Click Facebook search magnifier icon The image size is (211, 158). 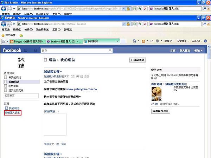[x=110, y=51]
